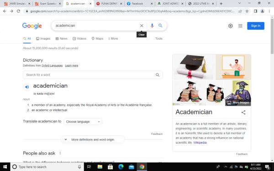Reload the page with the refresh icon
274x171 pixels.
tap(18, 11)
